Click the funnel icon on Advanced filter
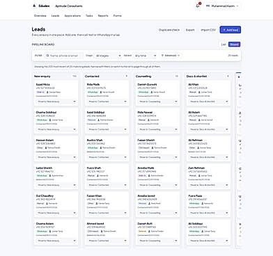The image size is (273, 256). 162,56
